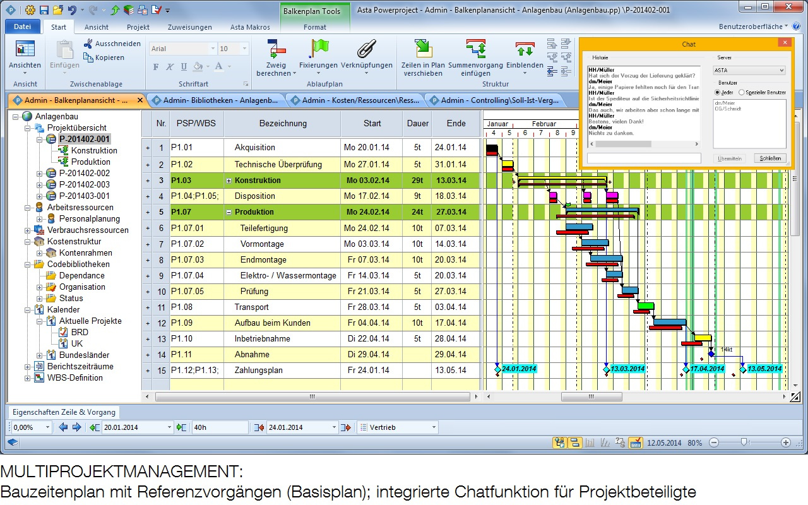Click the first highlighted status bar view icon
The image size is (808, 505).
click(x=559, y=443)
